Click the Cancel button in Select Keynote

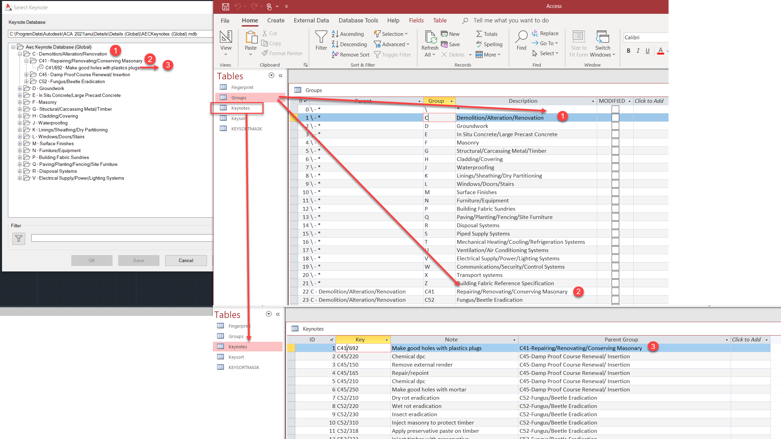coord(186,260)
